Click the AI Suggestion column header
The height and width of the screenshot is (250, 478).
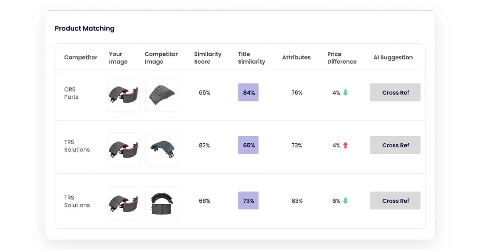(393, 57)
